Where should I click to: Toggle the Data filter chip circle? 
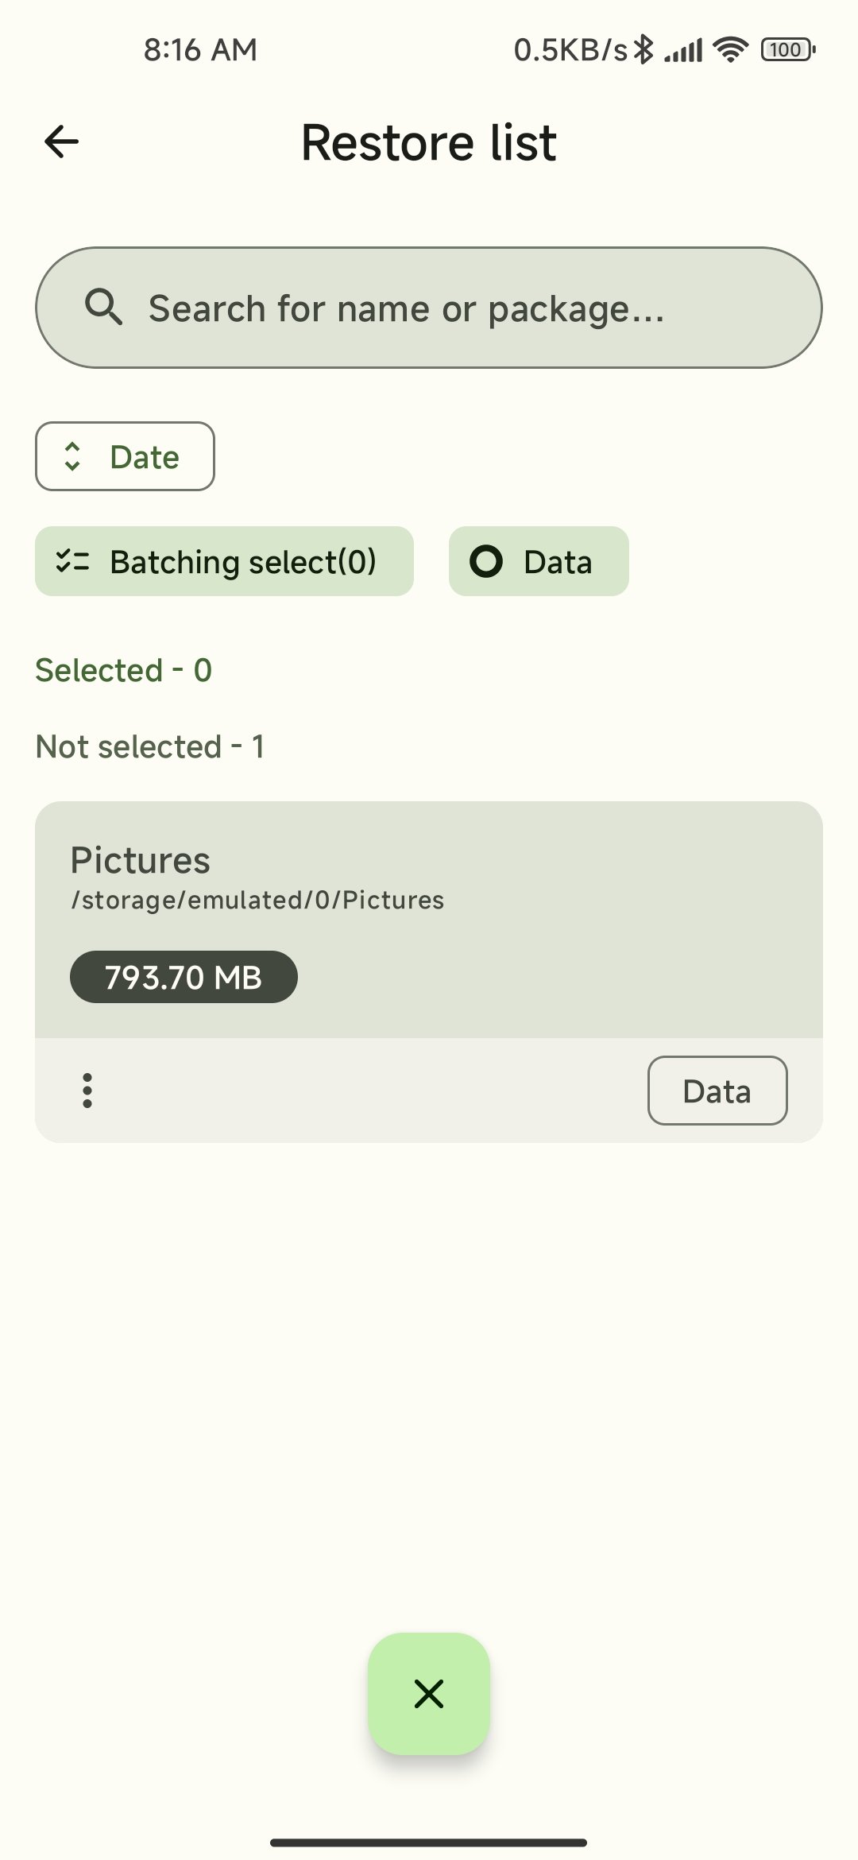pos(486,561)
